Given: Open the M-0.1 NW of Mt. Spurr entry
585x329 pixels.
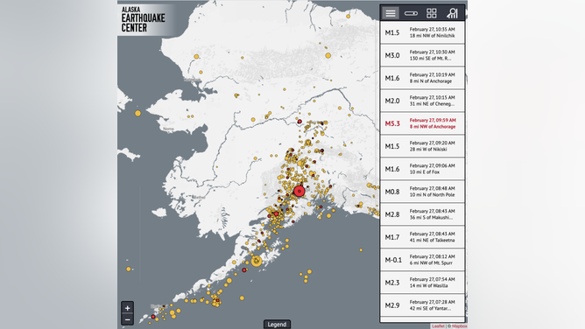Looking at the screenshot, I should click(422, 260).
